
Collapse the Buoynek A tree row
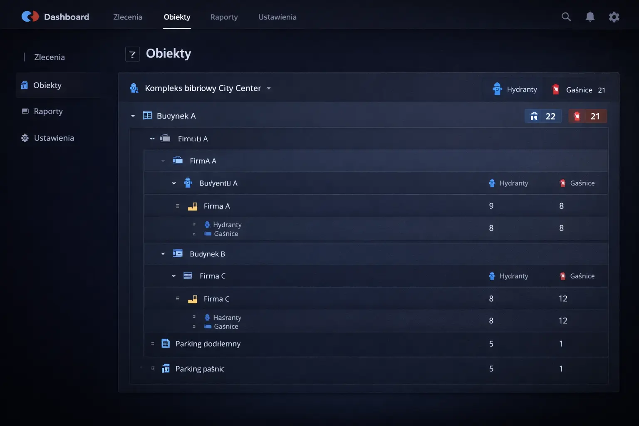133,116
